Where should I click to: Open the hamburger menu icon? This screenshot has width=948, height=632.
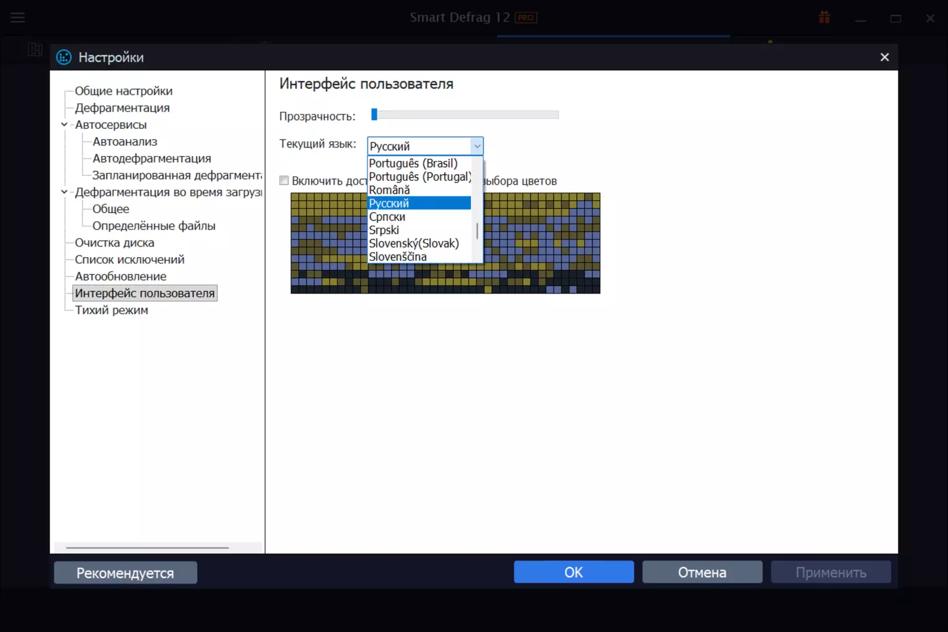pyautogui.click(x=17, y=17)
